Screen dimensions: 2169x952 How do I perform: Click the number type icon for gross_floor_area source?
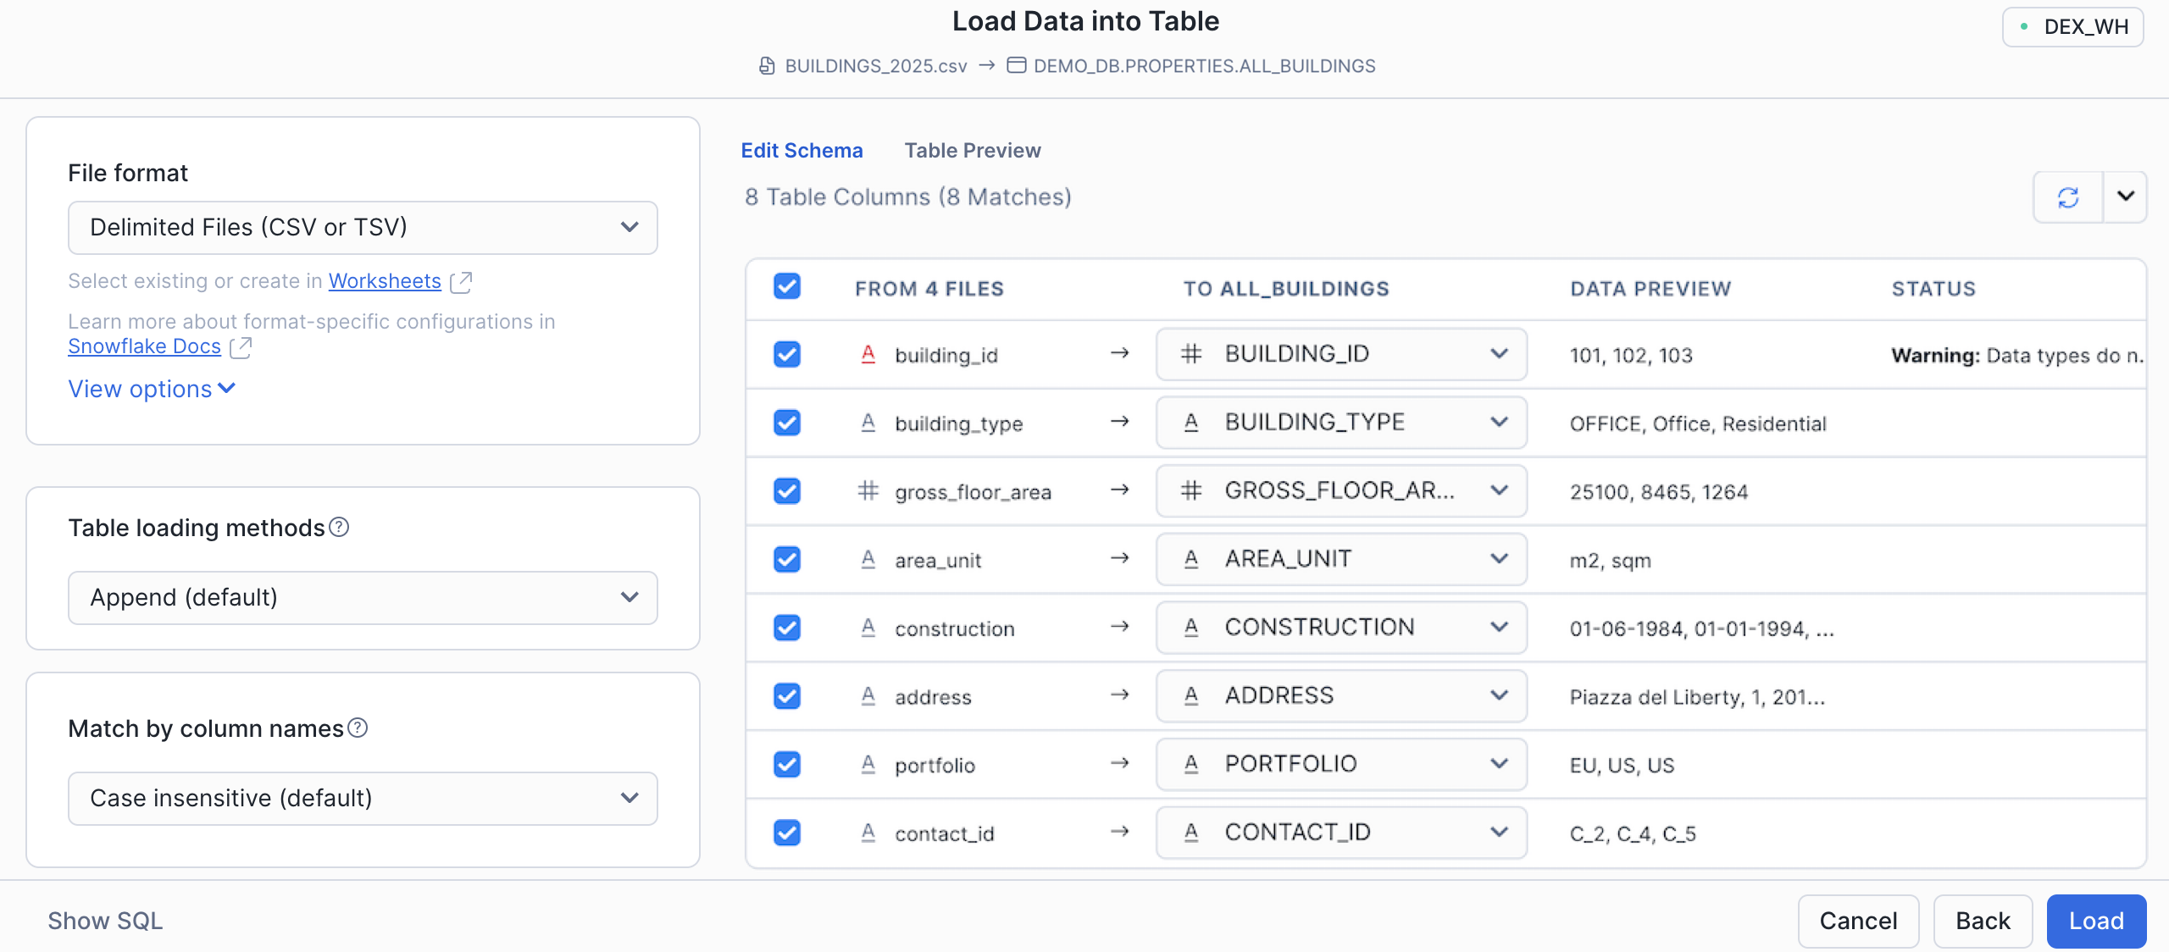[868, 490]
